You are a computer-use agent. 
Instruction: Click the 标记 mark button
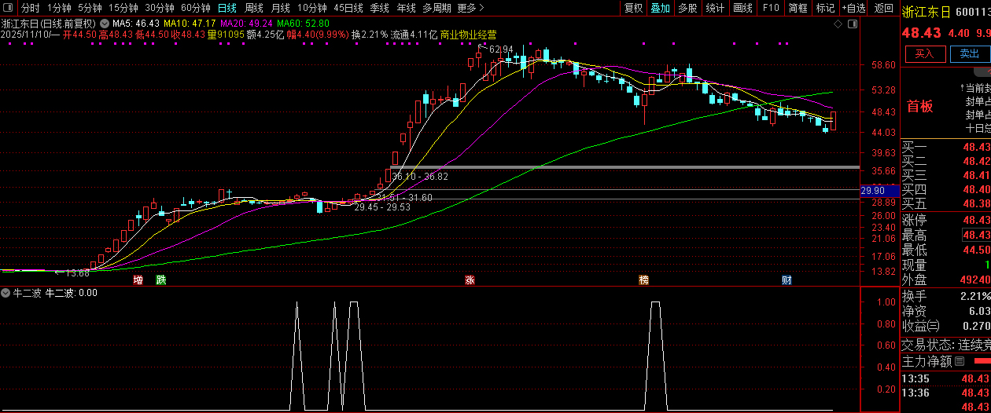826,8
